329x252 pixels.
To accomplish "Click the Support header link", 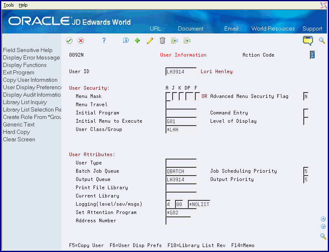I will point(312,29).
